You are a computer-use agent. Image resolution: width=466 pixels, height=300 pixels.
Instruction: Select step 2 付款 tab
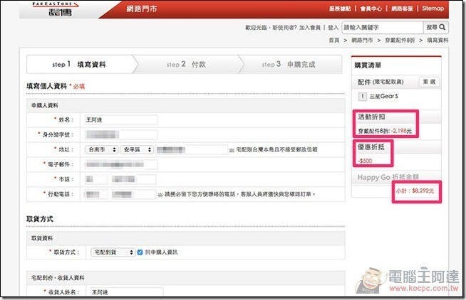[x=185, y=65]
